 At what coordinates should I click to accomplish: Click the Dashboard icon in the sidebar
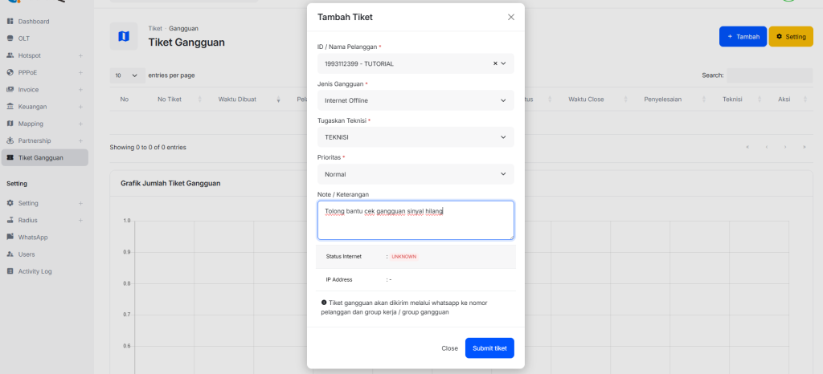(10, 22)
